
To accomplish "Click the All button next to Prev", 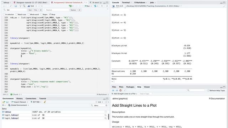I will [x=41, y=10].
